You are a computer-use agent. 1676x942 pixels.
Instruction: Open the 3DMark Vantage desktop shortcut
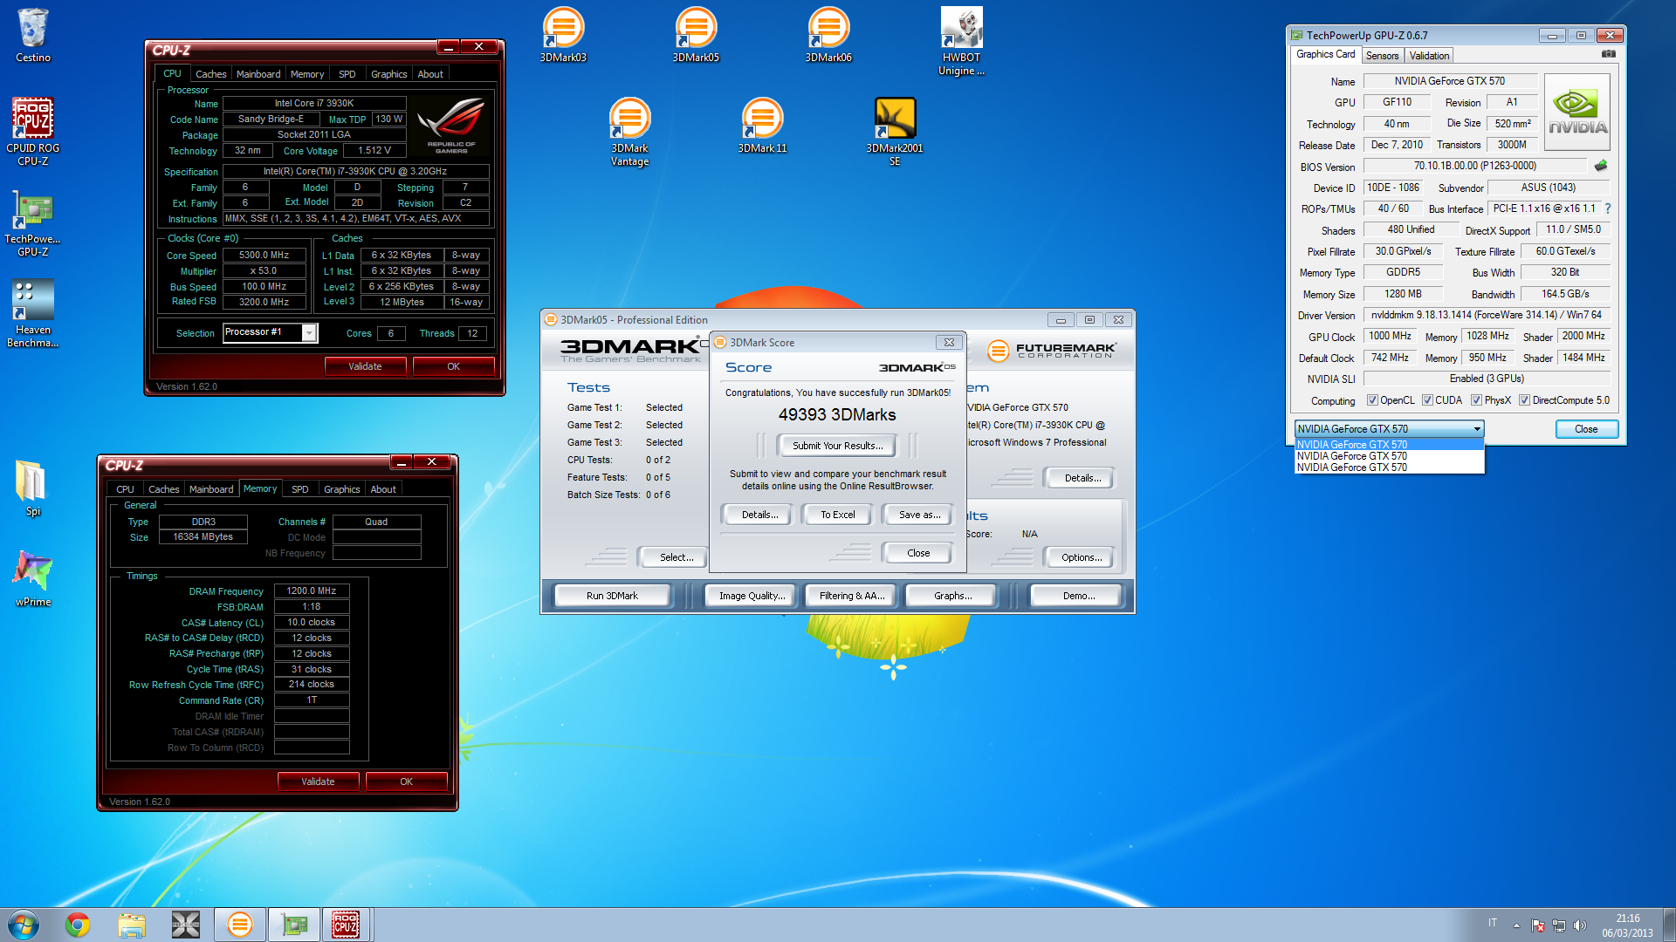click(x=629, y=132)
